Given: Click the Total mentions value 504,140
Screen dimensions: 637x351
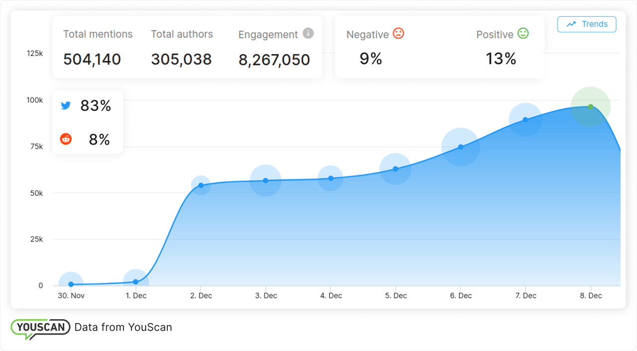Looking at the screenshot, I should [x=92, y=60].
